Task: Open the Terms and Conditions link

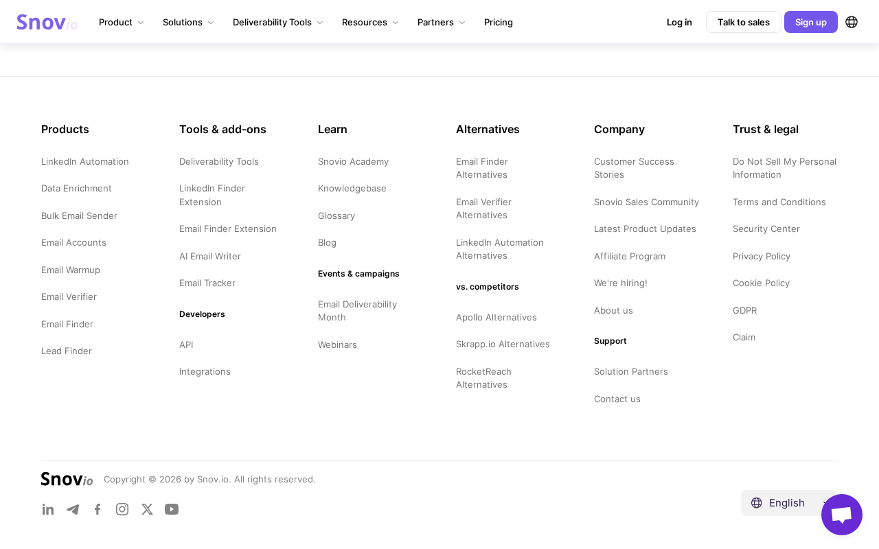Action: point(779,202)
